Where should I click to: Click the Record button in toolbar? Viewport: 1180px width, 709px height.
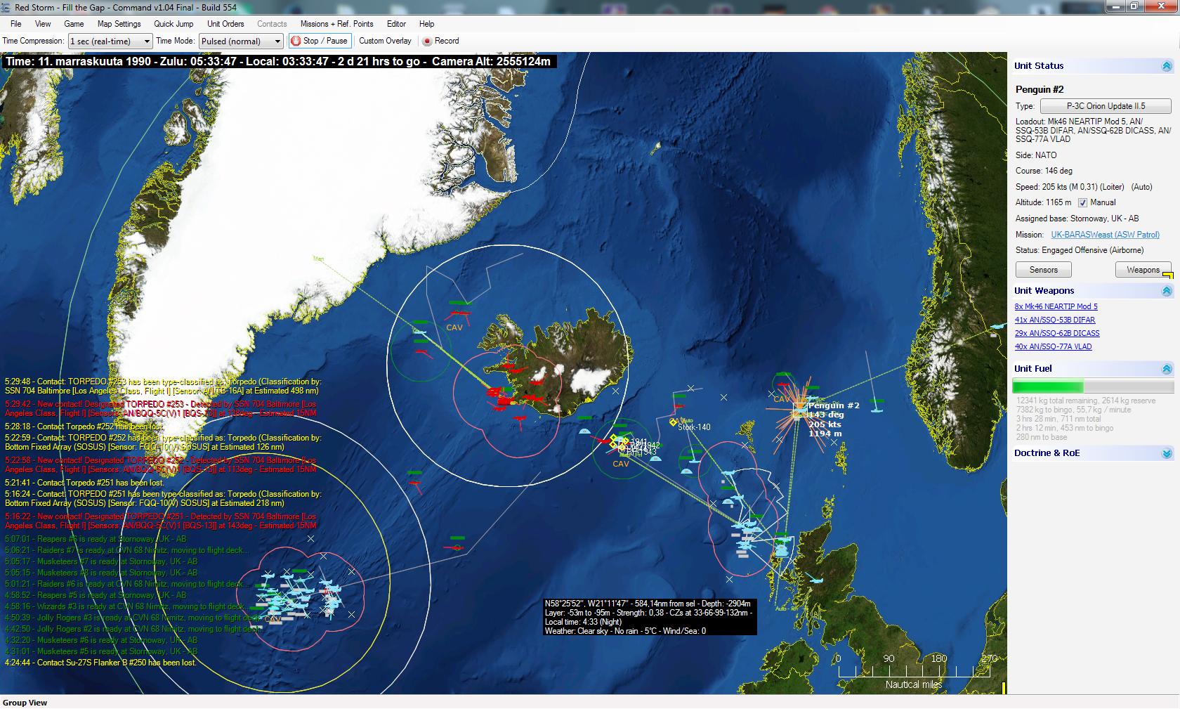tap(440, 41)
